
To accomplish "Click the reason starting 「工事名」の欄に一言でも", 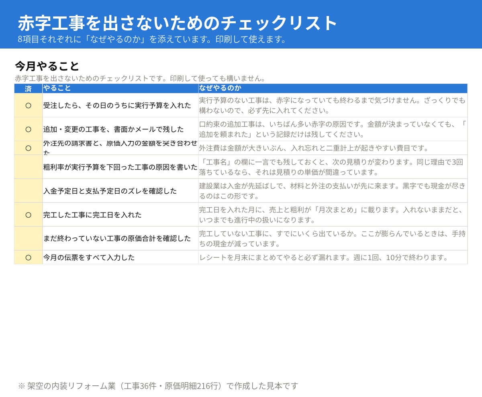I will tap(333, 167).
